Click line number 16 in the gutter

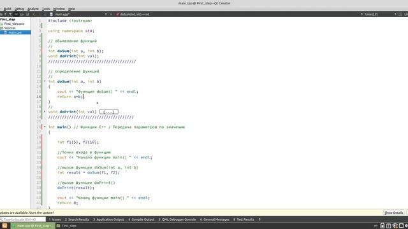coord(39,97)
